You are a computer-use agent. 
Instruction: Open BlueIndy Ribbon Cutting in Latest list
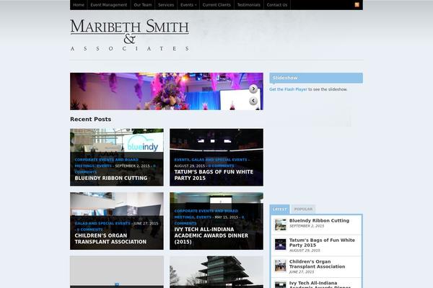coord(319,221)
